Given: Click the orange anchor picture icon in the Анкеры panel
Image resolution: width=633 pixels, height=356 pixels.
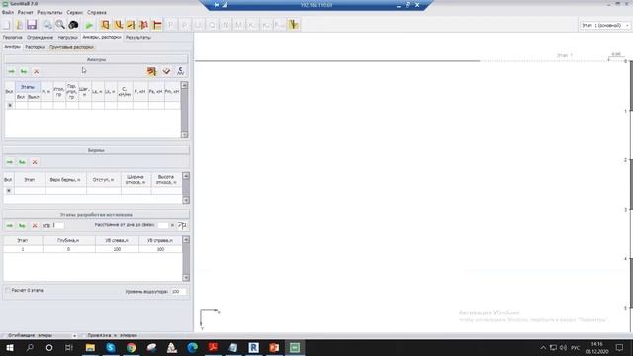Looking at the screenshot, I should point(151,71).
